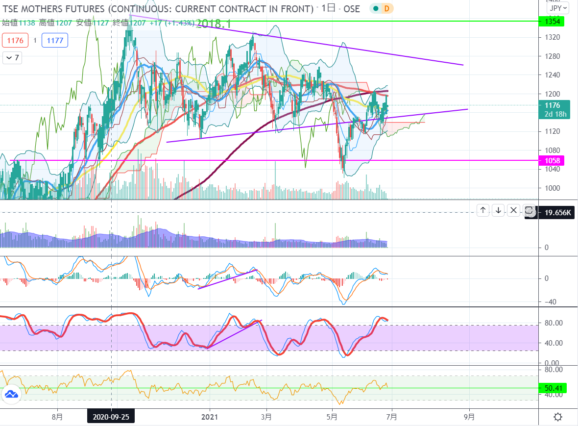Click the TradingView cloud logo

pyautogui.click(x=11, y=394)
